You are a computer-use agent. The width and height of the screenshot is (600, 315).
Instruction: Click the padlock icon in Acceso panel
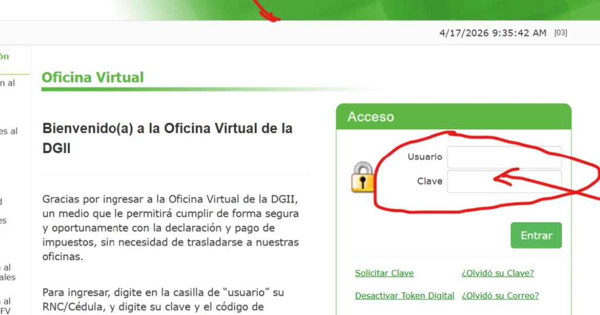(362, 177)
